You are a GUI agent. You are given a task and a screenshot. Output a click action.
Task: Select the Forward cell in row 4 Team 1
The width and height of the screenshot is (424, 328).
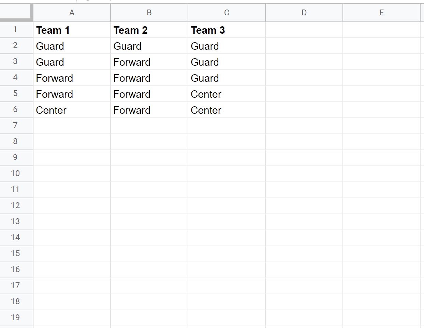[72, 78]
